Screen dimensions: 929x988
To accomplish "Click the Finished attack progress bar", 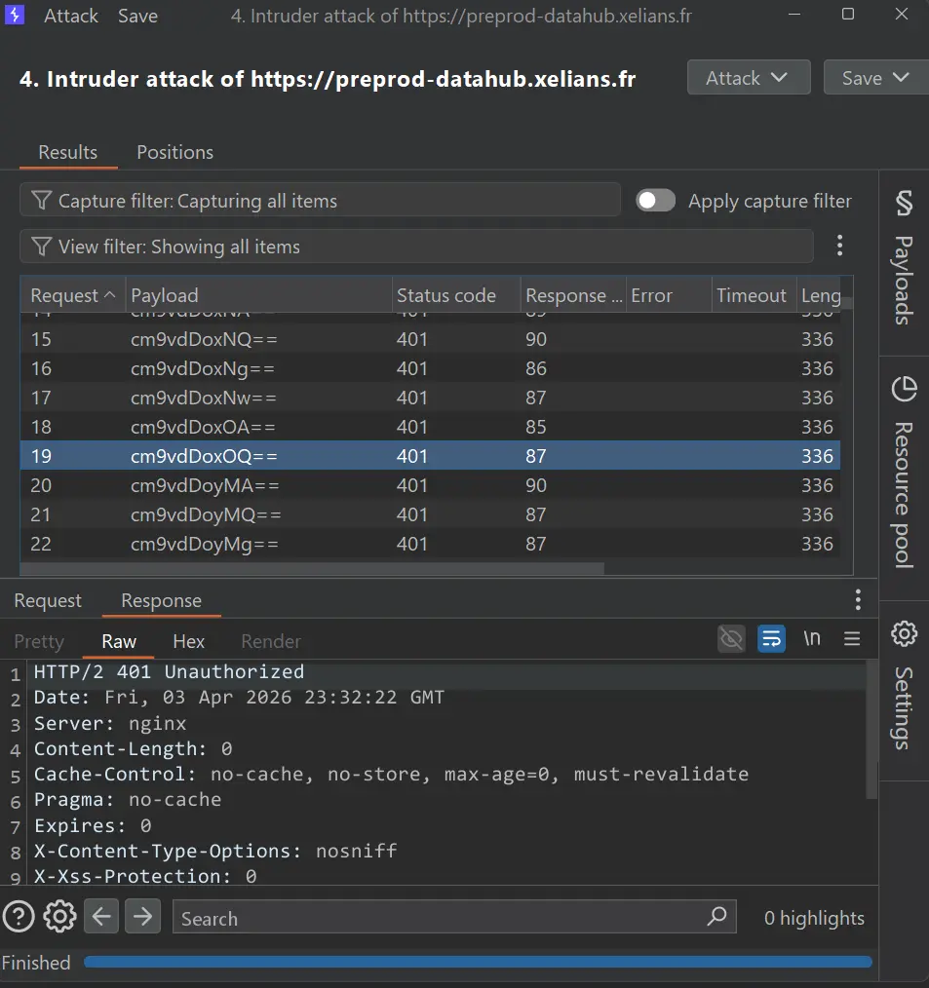I will pos(478,962).
